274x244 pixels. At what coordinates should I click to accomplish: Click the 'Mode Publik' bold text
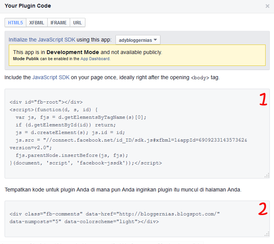click(26, 59)
